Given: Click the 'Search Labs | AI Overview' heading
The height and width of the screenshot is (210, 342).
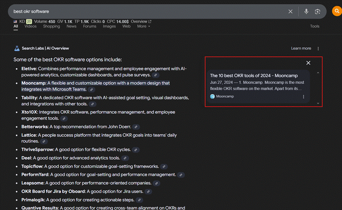Looking at the screenshot, I should click(45, 48).
